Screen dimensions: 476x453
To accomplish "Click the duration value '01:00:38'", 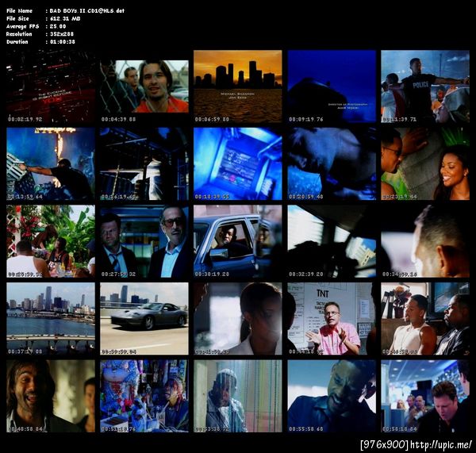I will [62, 42].
